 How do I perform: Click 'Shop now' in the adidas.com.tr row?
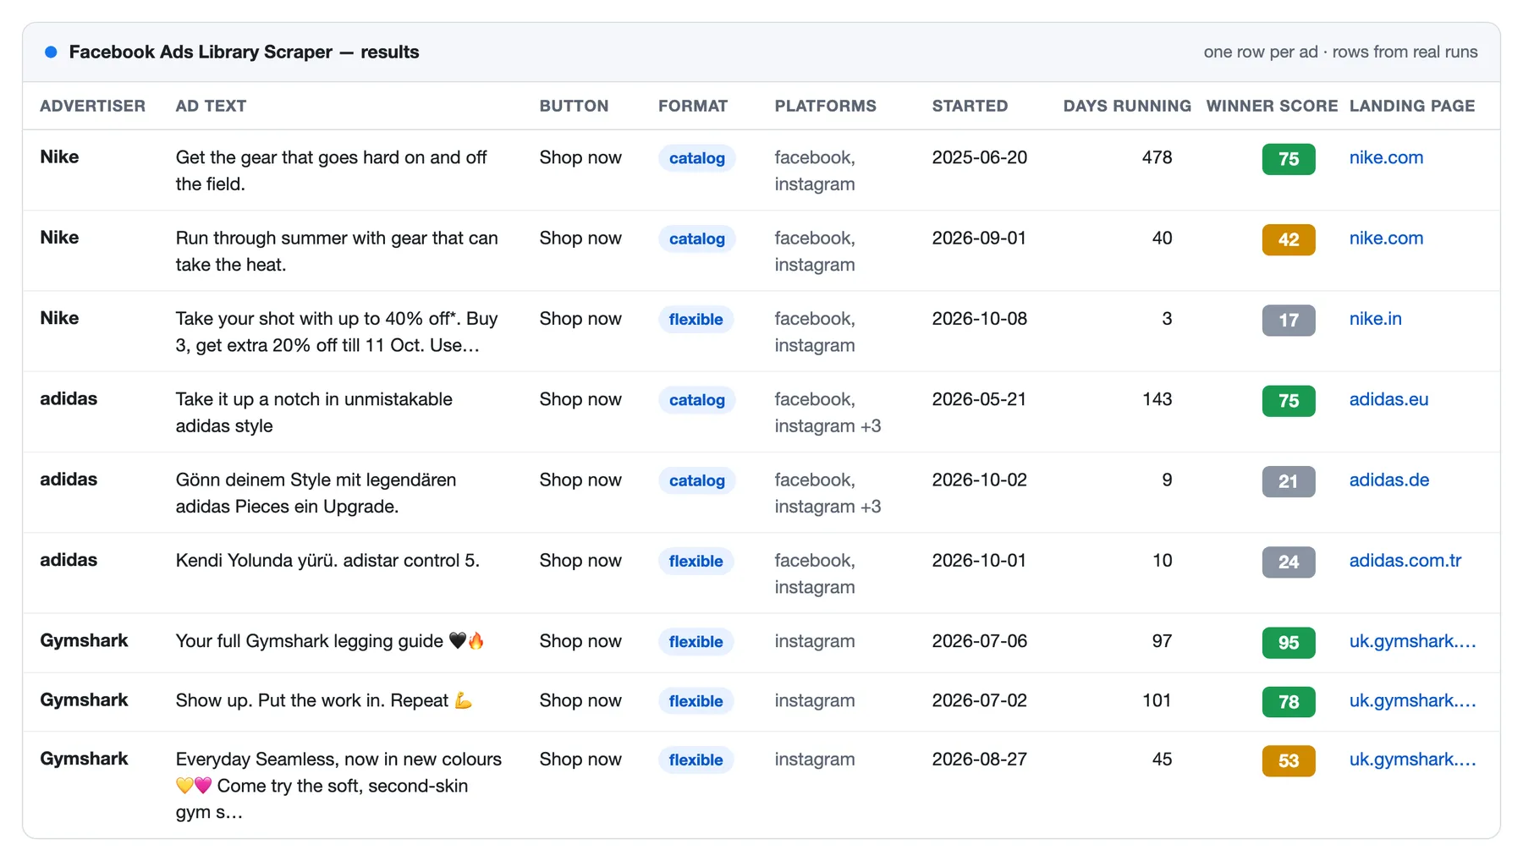click(x=580, y=560)
